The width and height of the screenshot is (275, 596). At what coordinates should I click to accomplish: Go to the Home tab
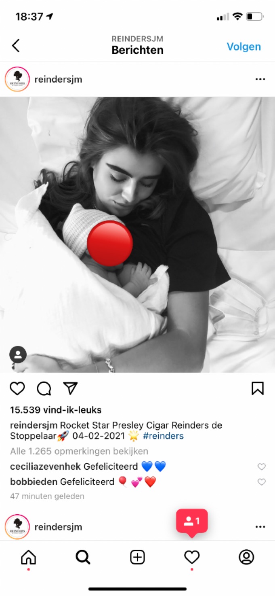click(28, 558)
